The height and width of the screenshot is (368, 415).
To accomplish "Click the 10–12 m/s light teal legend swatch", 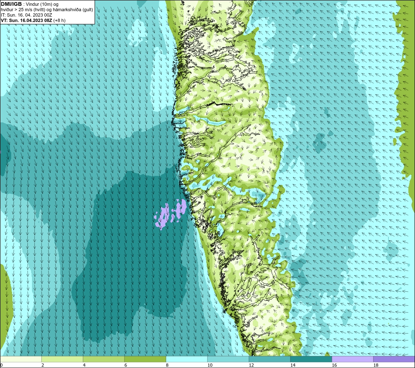I will (x=228, y=359).
